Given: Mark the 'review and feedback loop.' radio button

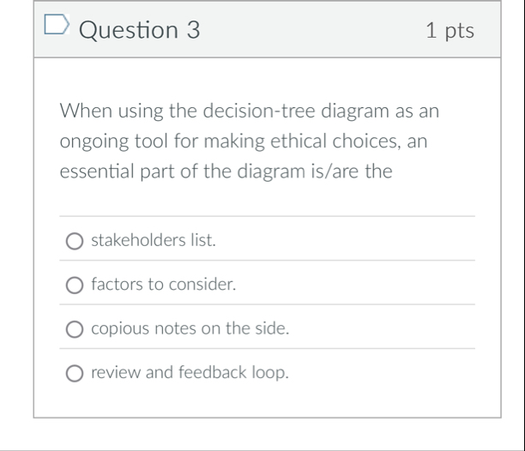Looking at the screenshot, I should point(75,374).
